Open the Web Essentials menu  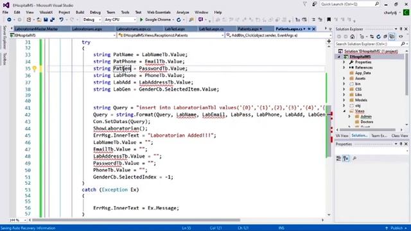point(159,12)
